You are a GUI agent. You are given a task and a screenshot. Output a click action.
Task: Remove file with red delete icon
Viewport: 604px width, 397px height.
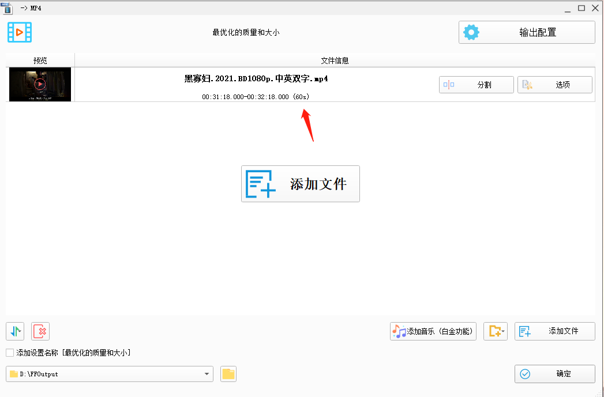click(x=40, y=331)
